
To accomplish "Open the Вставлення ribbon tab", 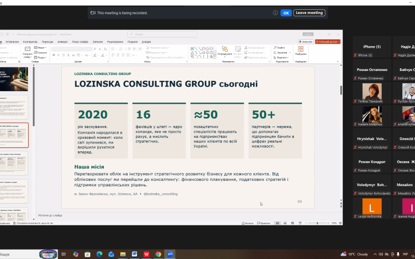I will [12, 42].
